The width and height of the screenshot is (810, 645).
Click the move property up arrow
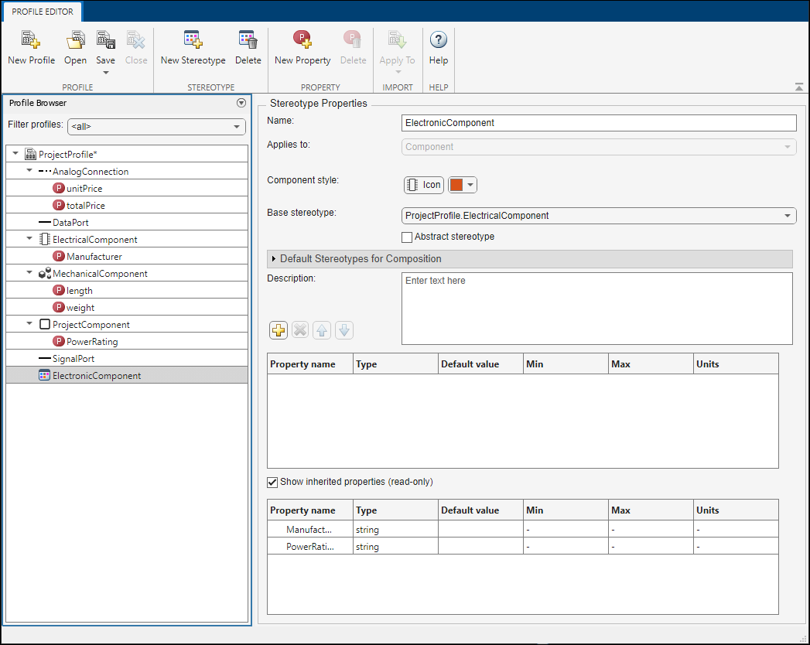pyautogui.click(x=322, y=330)
